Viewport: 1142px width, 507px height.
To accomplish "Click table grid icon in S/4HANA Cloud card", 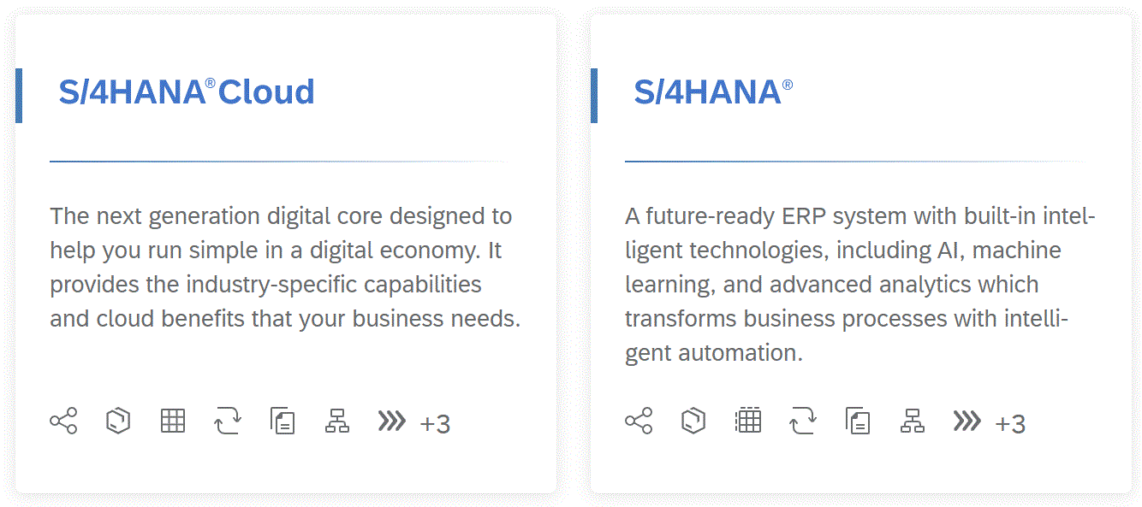I will point(173,421).
